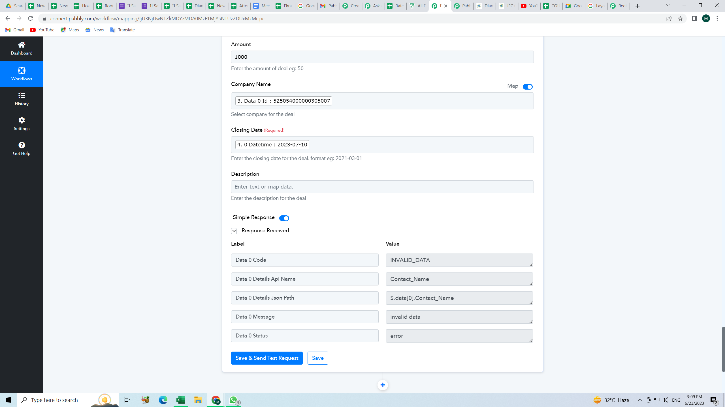725x407 pixels.
Task: Open the Gmail bookmark
Action: tap(15, 30)
